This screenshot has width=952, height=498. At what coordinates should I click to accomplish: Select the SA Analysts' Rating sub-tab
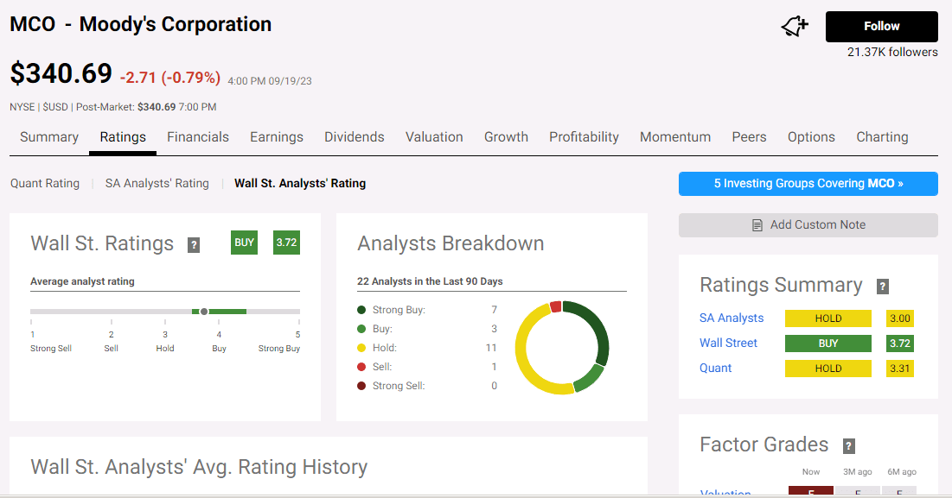point(157,183)
